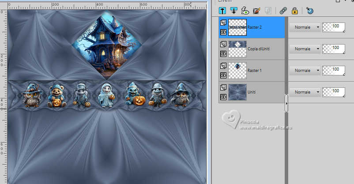Click the Uniti layer name
Image resolution: width=354 pixels, height=184 pixels.
tap(252, 92)
